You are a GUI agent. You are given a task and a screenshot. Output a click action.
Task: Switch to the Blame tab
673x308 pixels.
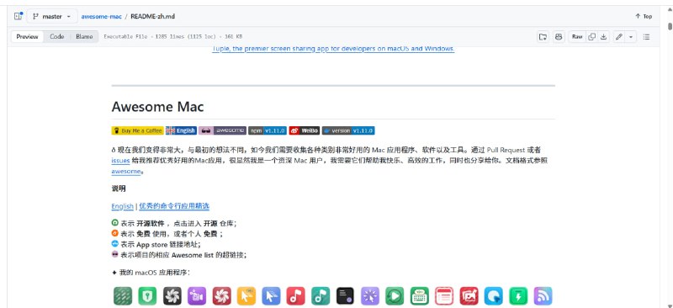point(84,37)
